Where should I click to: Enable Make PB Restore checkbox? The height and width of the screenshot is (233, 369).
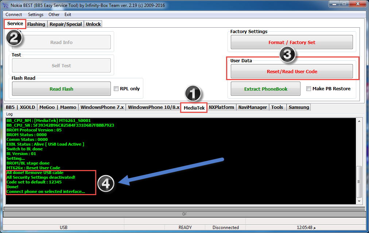pos(308,89)
